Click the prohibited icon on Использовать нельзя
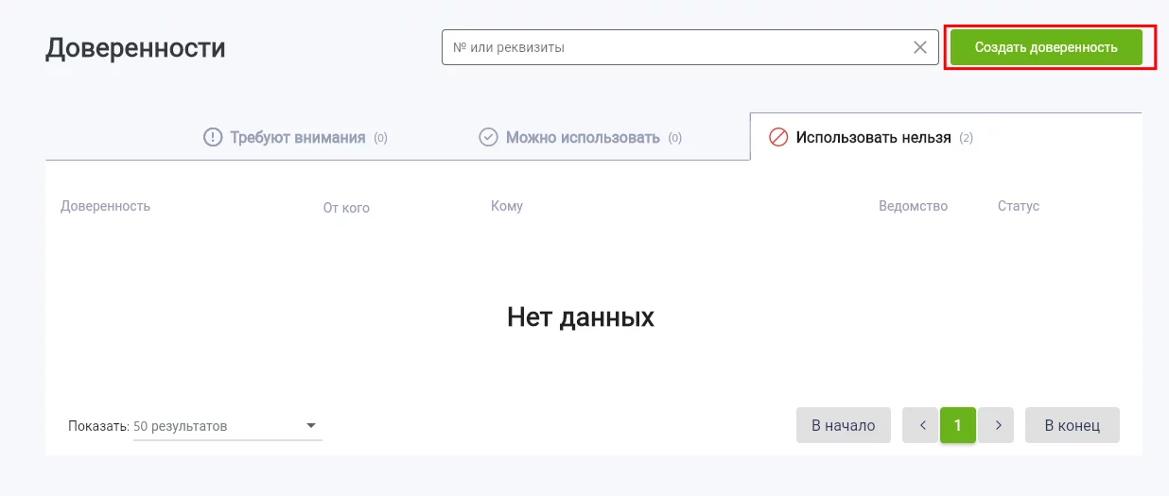 [x=778, y=138]
